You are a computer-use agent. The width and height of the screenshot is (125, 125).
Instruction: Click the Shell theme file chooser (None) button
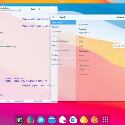(118, 46)
